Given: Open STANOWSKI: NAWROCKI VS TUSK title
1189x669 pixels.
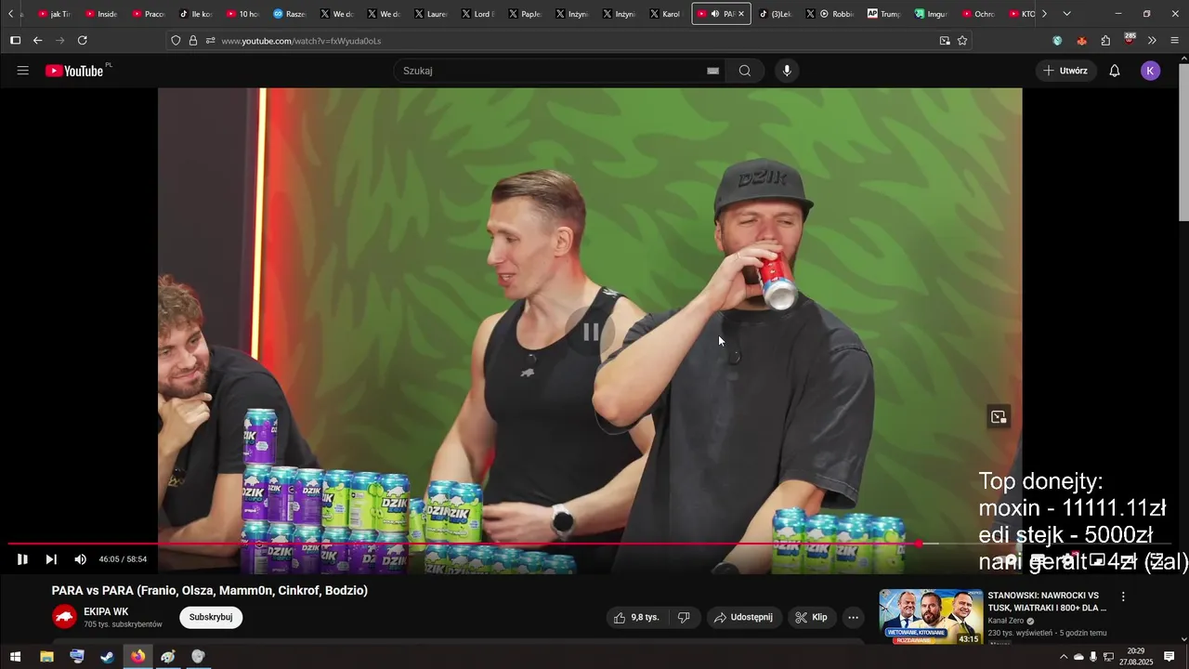Looking at the screenshot, I should (1047, 601).
